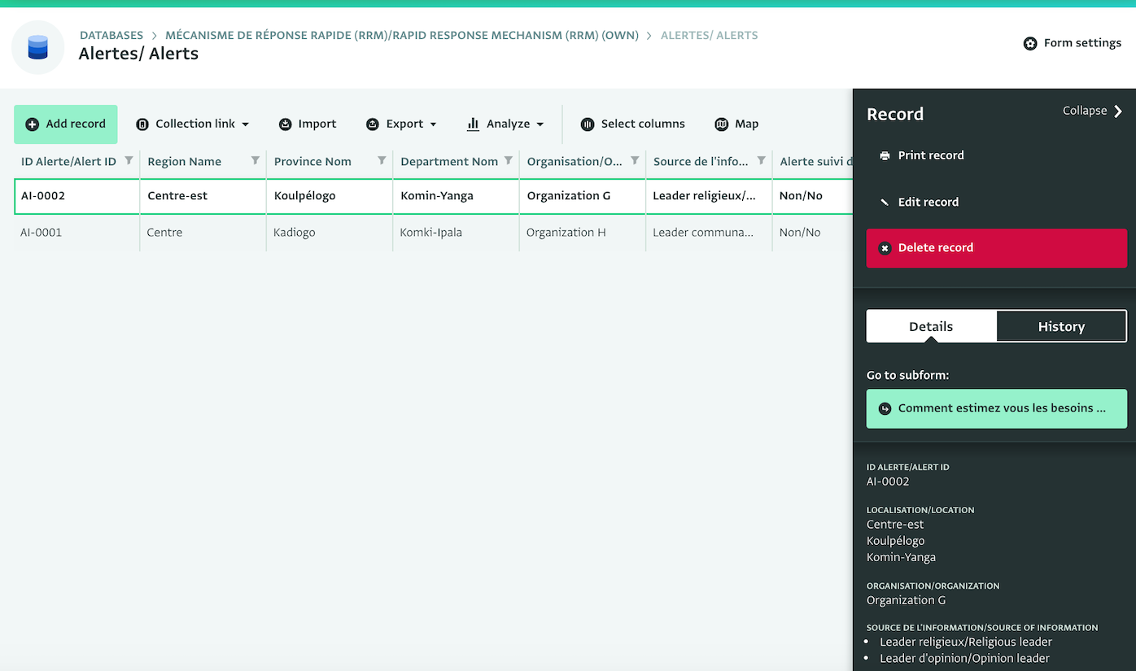Click the blue database stack icon

click(x=38, y=48)
